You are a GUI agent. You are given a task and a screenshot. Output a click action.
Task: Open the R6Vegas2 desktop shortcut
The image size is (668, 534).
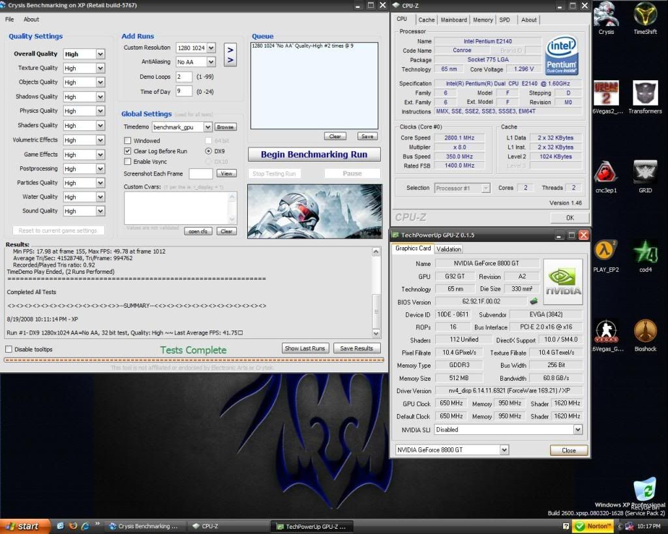pos(607,97)
